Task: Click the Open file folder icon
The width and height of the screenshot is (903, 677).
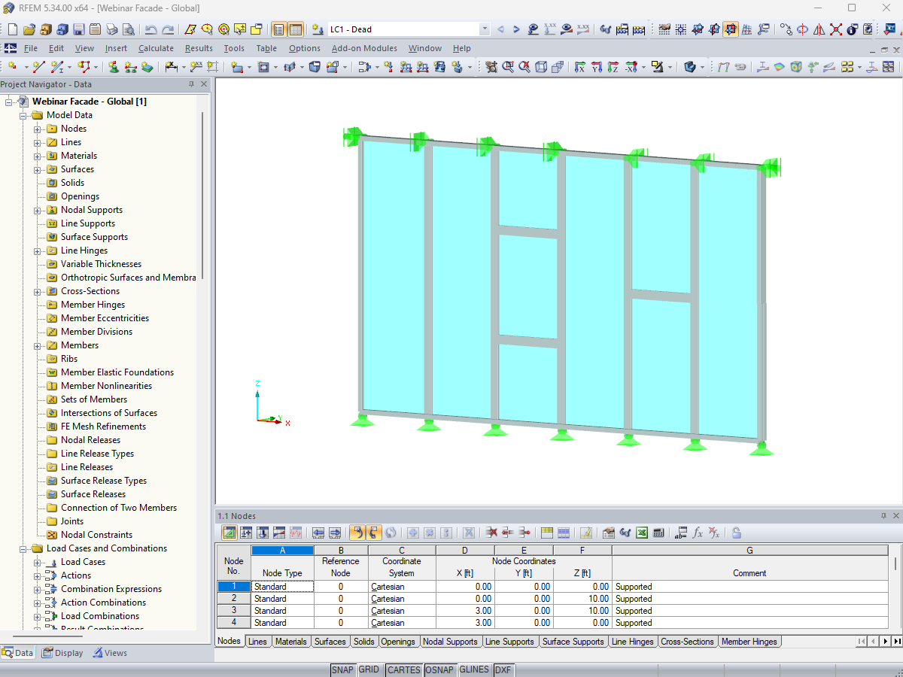Action: click(x=29, y=29)
